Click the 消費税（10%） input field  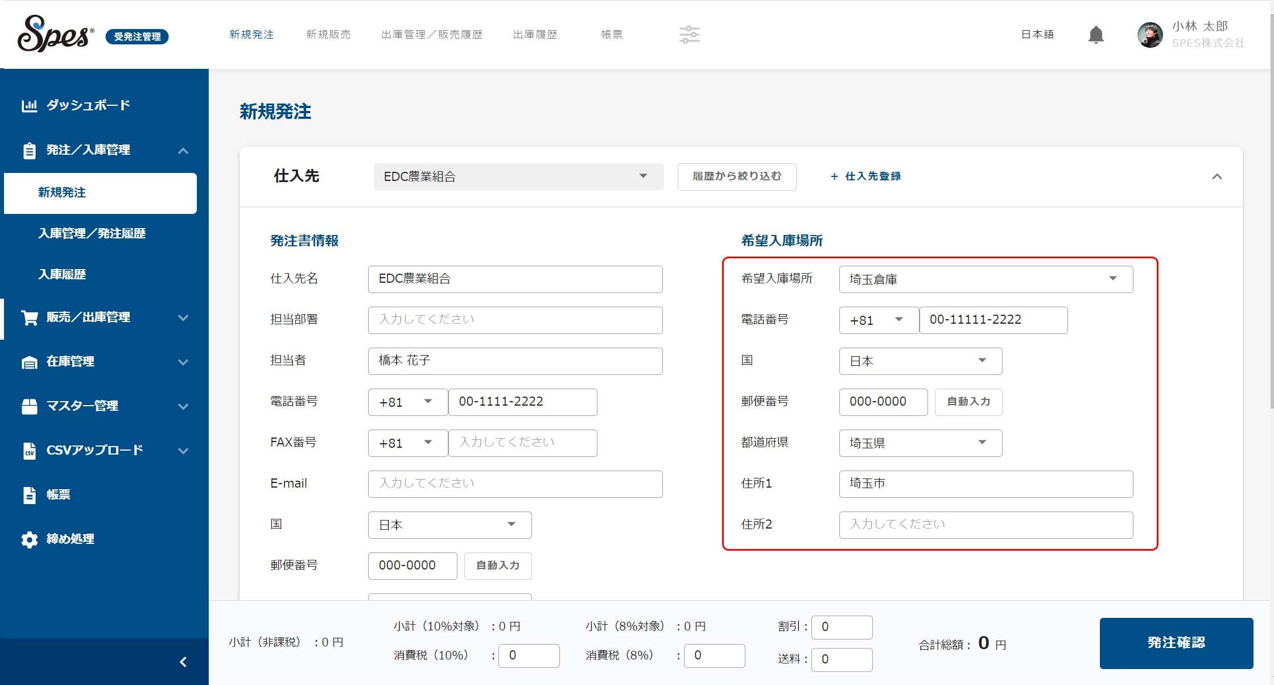tap(529, 656)
